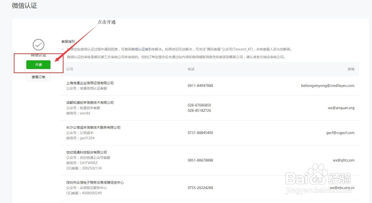Screen dimensions: 372x203
Task: Select phone number 0755-26224288
Action: [200, 188]
